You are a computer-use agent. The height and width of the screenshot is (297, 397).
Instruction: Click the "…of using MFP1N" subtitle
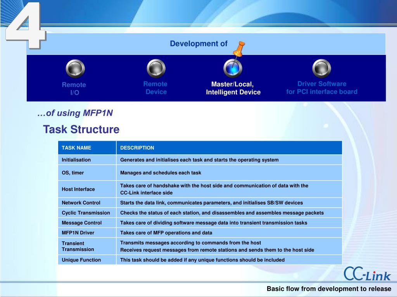click(x=75, y=113)
